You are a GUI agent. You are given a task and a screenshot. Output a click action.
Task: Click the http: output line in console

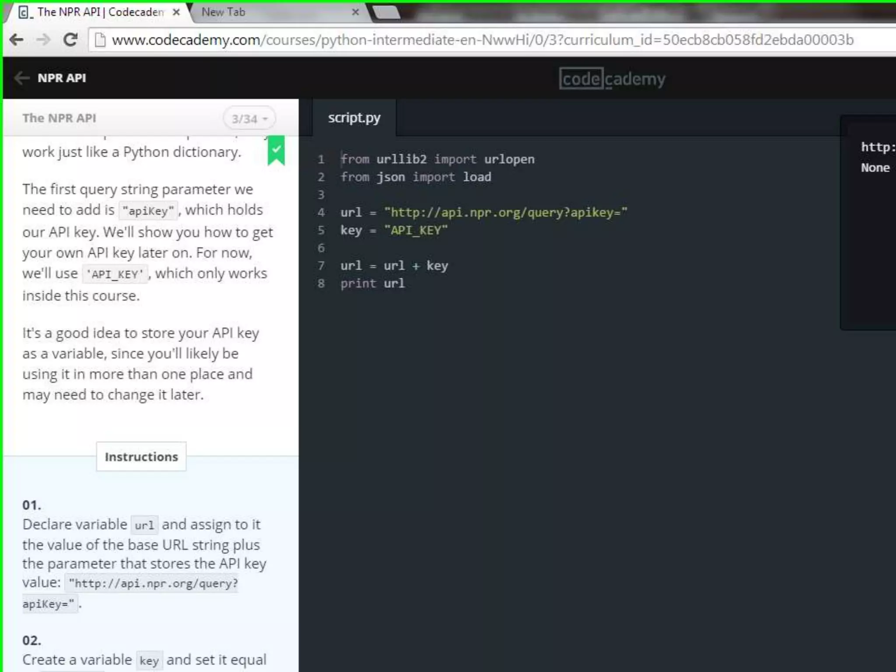tap(878, 147)
